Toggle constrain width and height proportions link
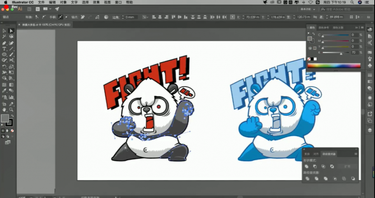This screenshot has height=198, width=375. (x=315, y=17)
